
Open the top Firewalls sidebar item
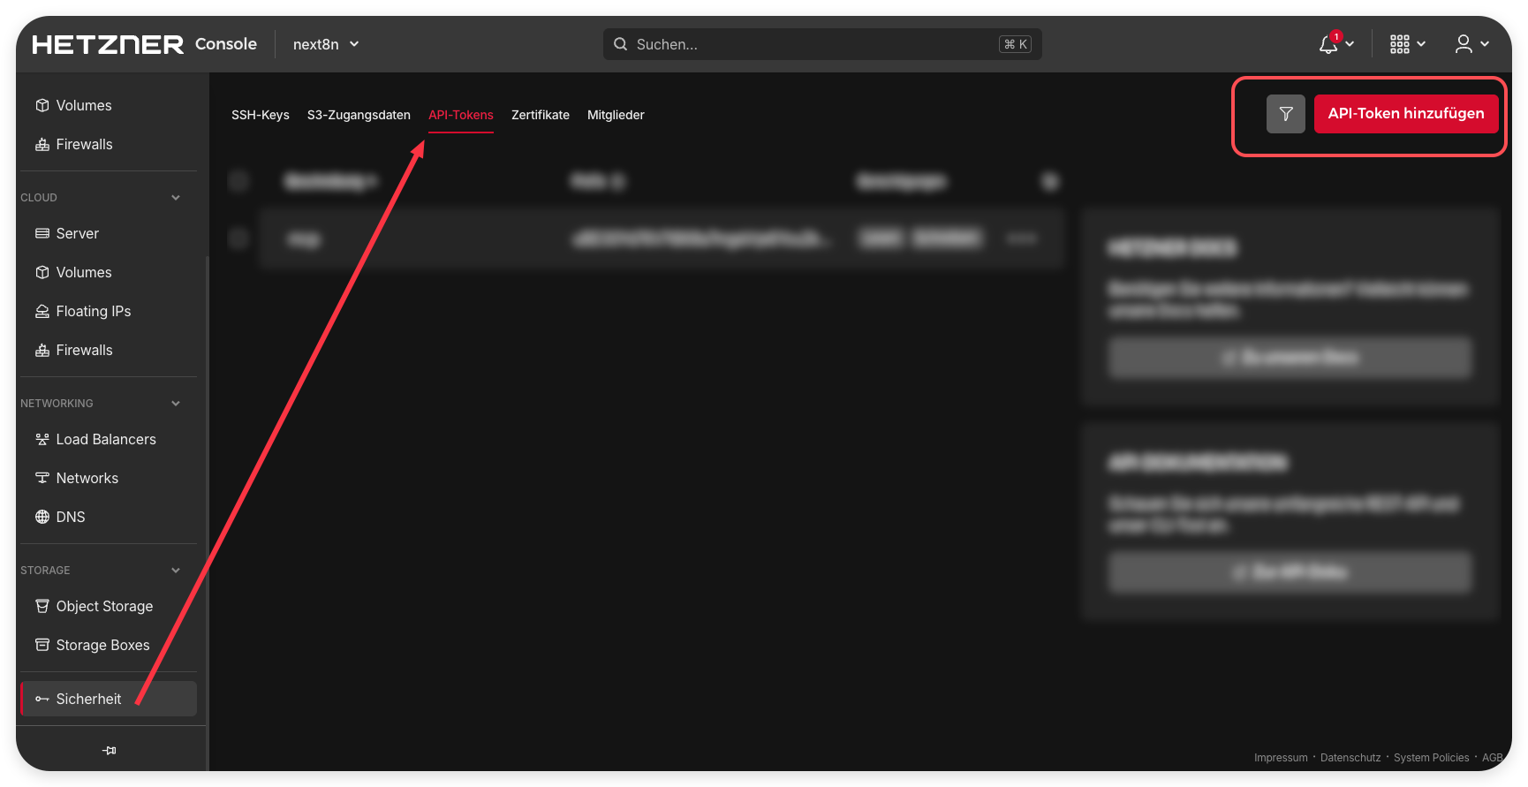pyautogui.click(x=108, y=144)
